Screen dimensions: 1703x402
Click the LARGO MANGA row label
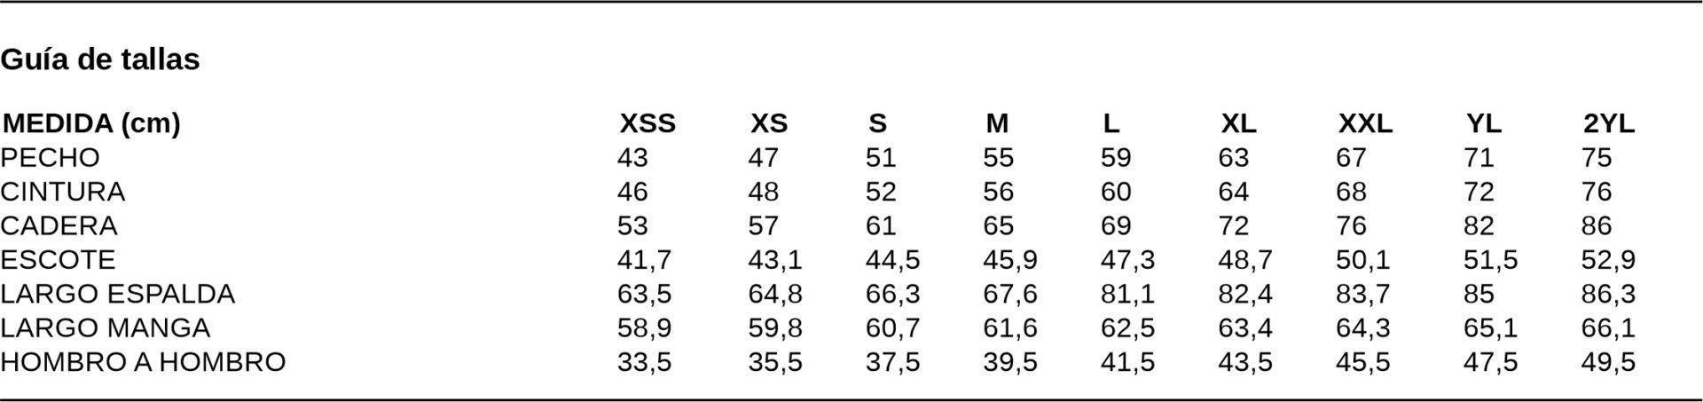coord(106,328)
